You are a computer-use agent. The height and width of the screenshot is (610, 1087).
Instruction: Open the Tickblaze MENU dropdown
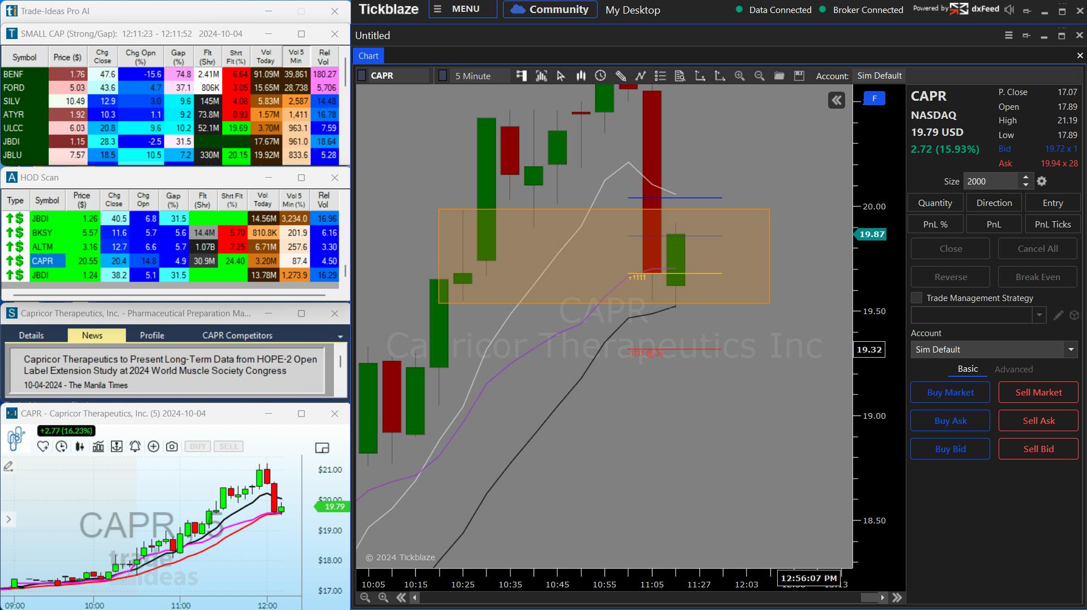[x=462, y=9]
